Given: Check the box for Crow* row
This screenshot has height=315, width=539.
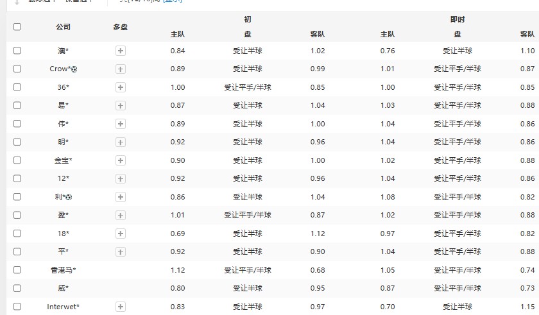Looking at the screenshot, I should pyautogui.click(x=17, y=69).
